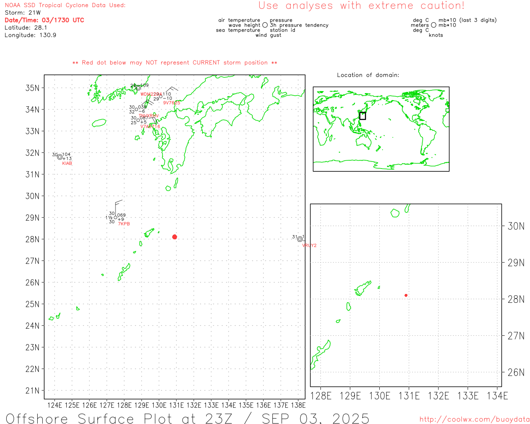Click the wind barb above station 7KPB

(x=118, y=207)
